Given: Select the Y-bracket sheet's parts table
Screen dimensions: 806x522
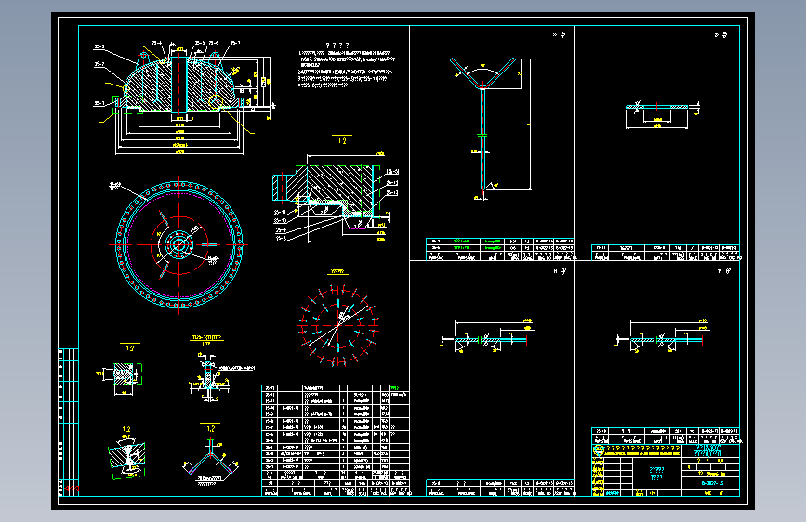Looking at the screenshot, I should (x=499, y=249).
